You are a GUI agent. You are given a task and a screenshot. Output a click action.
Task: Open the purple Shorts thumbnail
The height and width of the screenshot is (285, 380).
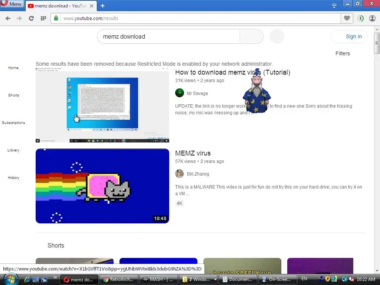point(320,266)
